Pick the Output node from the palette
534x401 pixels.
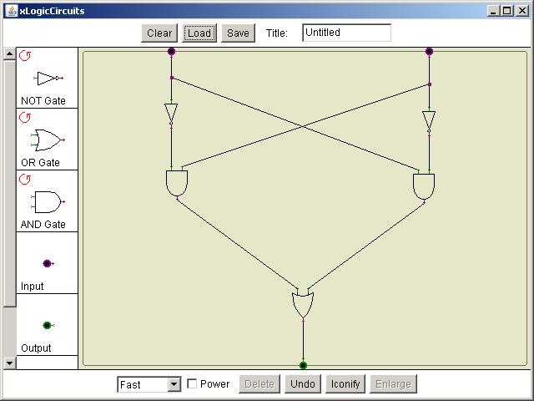pos(48,325)
